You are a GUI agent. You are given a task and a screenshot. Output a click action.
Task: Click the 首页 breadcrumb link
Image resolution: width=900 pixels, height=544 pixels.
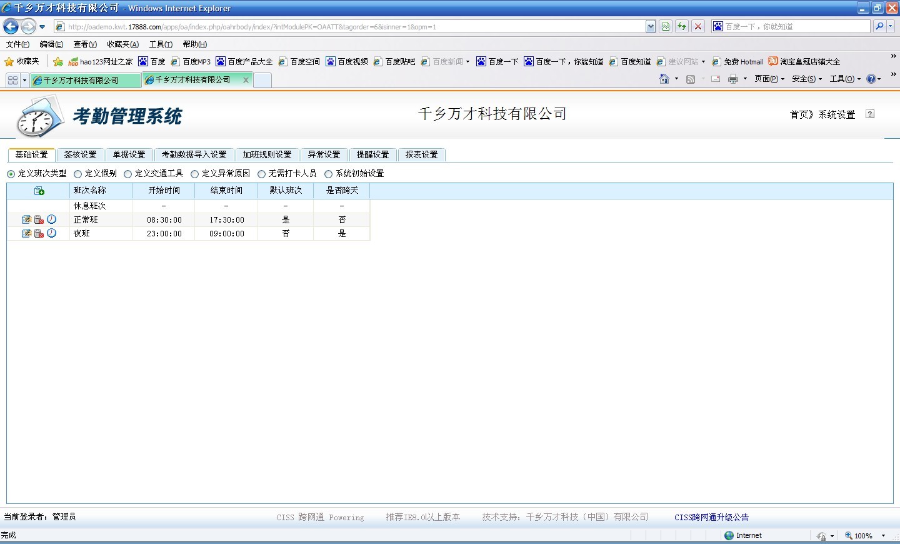click(x=799, y=114)
